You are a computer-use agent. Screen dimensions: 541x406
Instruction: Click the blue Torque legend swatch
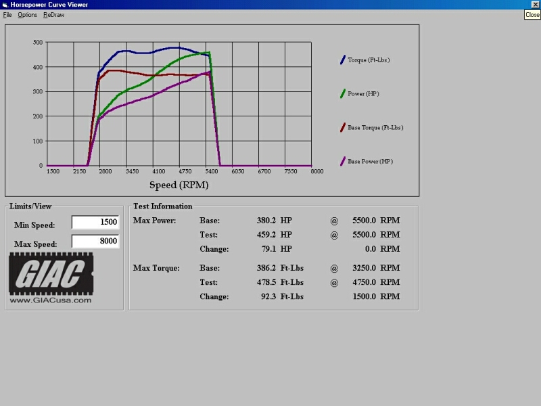point(343,60)
